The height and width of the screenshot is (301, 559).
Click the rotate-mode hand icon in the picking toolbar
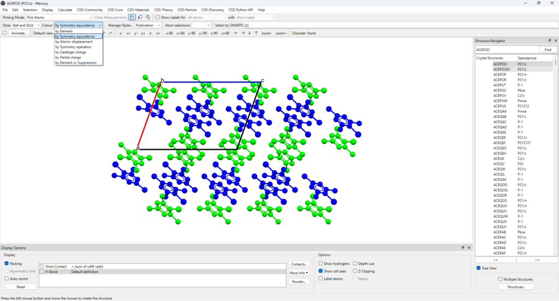pyautogui.click(x=133, y=17)
